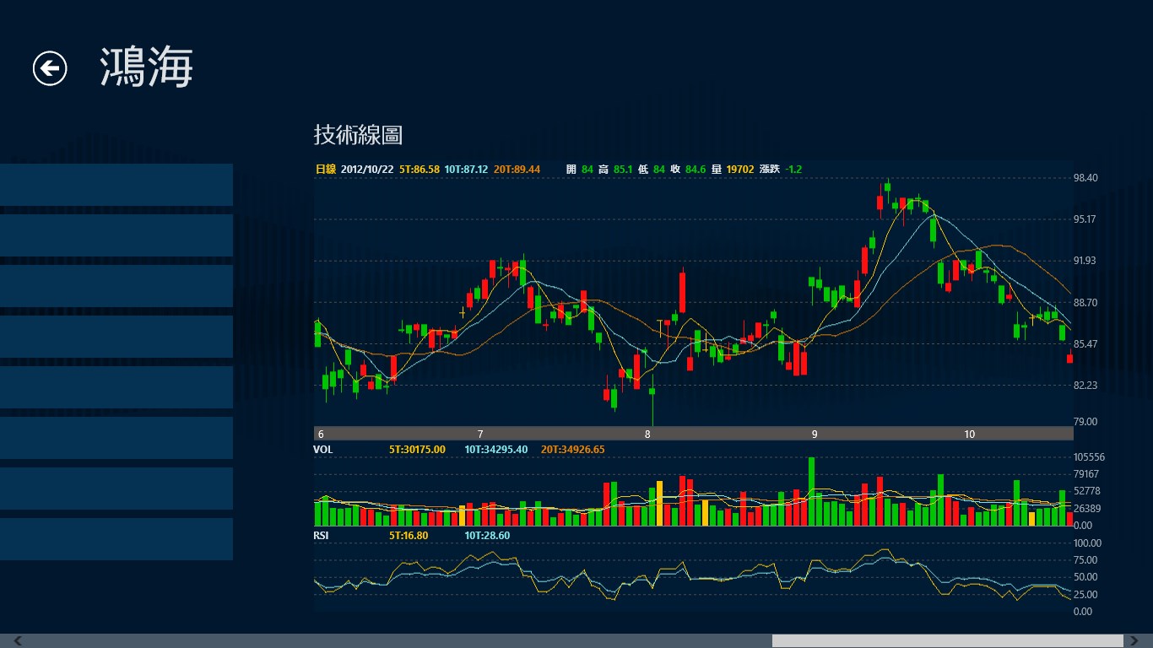The image size is (1153, 648).
Task: Select month 10 on the timeline axis
Action: click(x=970, y=434)
